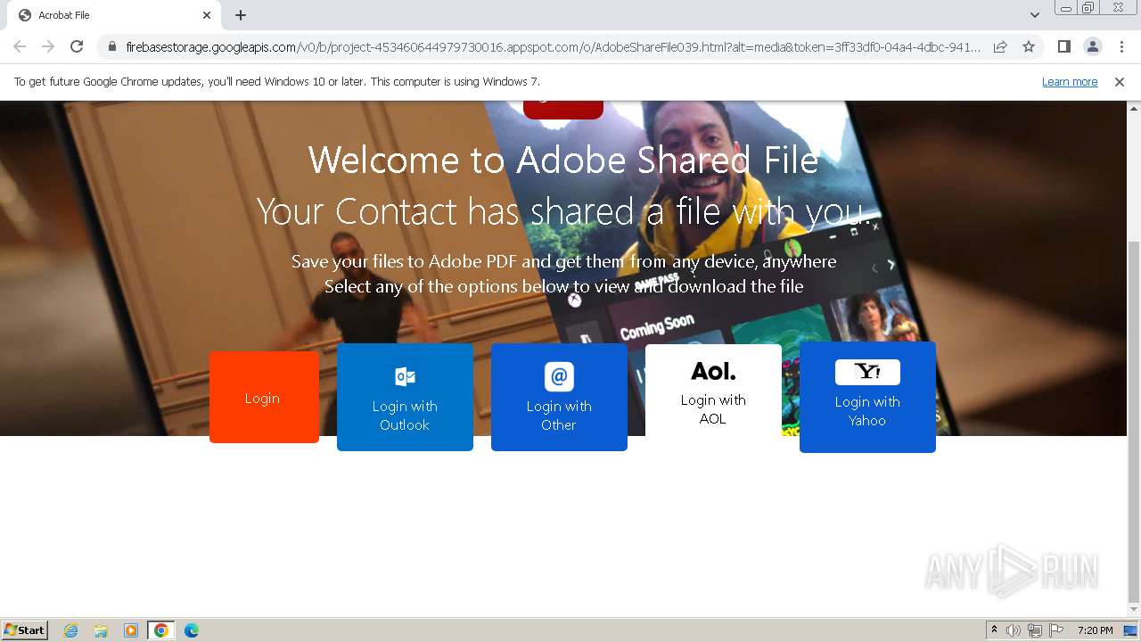
Task: Click the Outlook envelope icon
Action: (405, 376)
